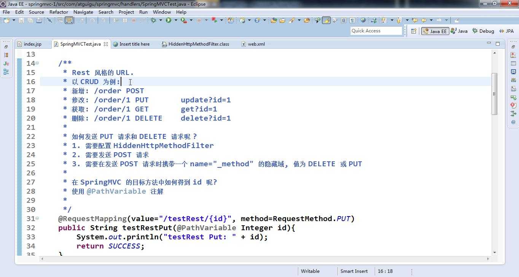Toggle Block Selection Mode button
This screenshot has width=519, height=277.
click(344, 20)
